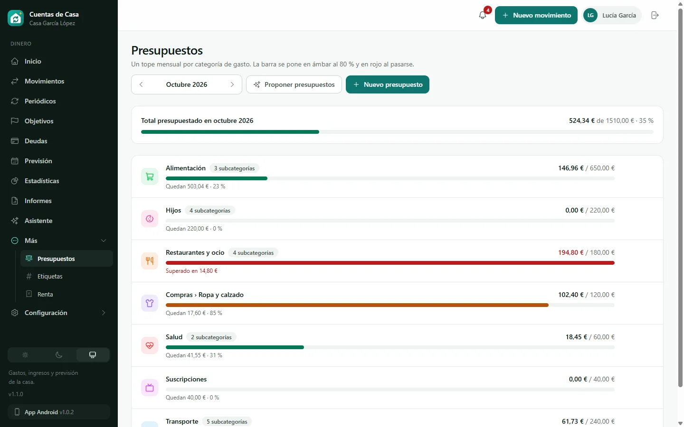This screenshot has height=427, width=684.
Task: Navigate to Periódicos
Action: pyautogui.click(x=59, y=101)
